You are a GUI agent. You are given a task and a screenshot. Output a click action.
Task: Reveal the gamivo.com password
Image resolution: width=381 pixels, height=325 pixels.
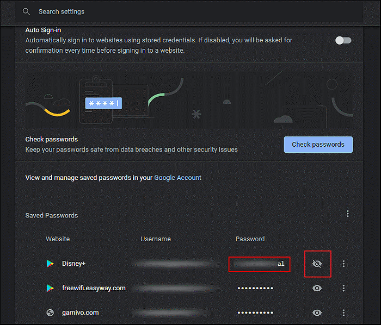[317, 312]
